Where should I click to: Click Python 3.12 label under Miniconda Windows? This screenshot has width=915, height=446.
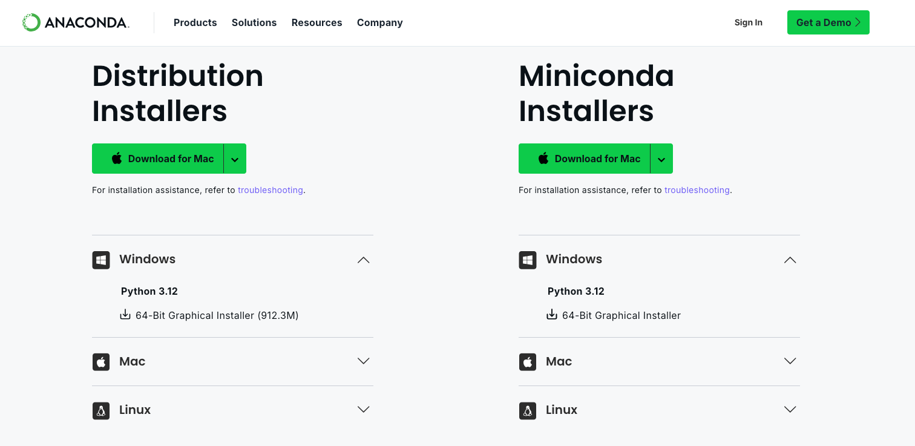pos(576,291)
